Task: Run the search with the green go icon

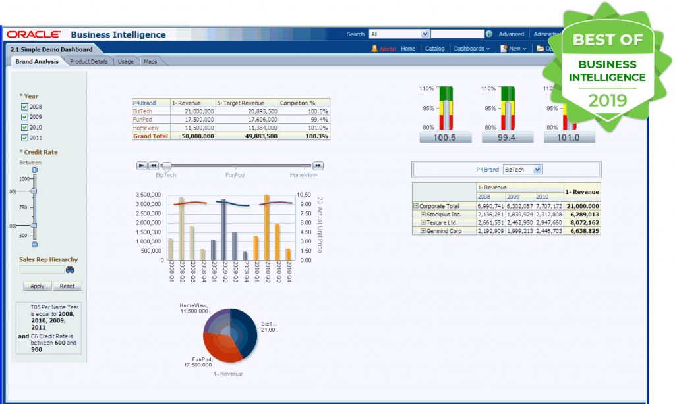Action: coord(489,34)
